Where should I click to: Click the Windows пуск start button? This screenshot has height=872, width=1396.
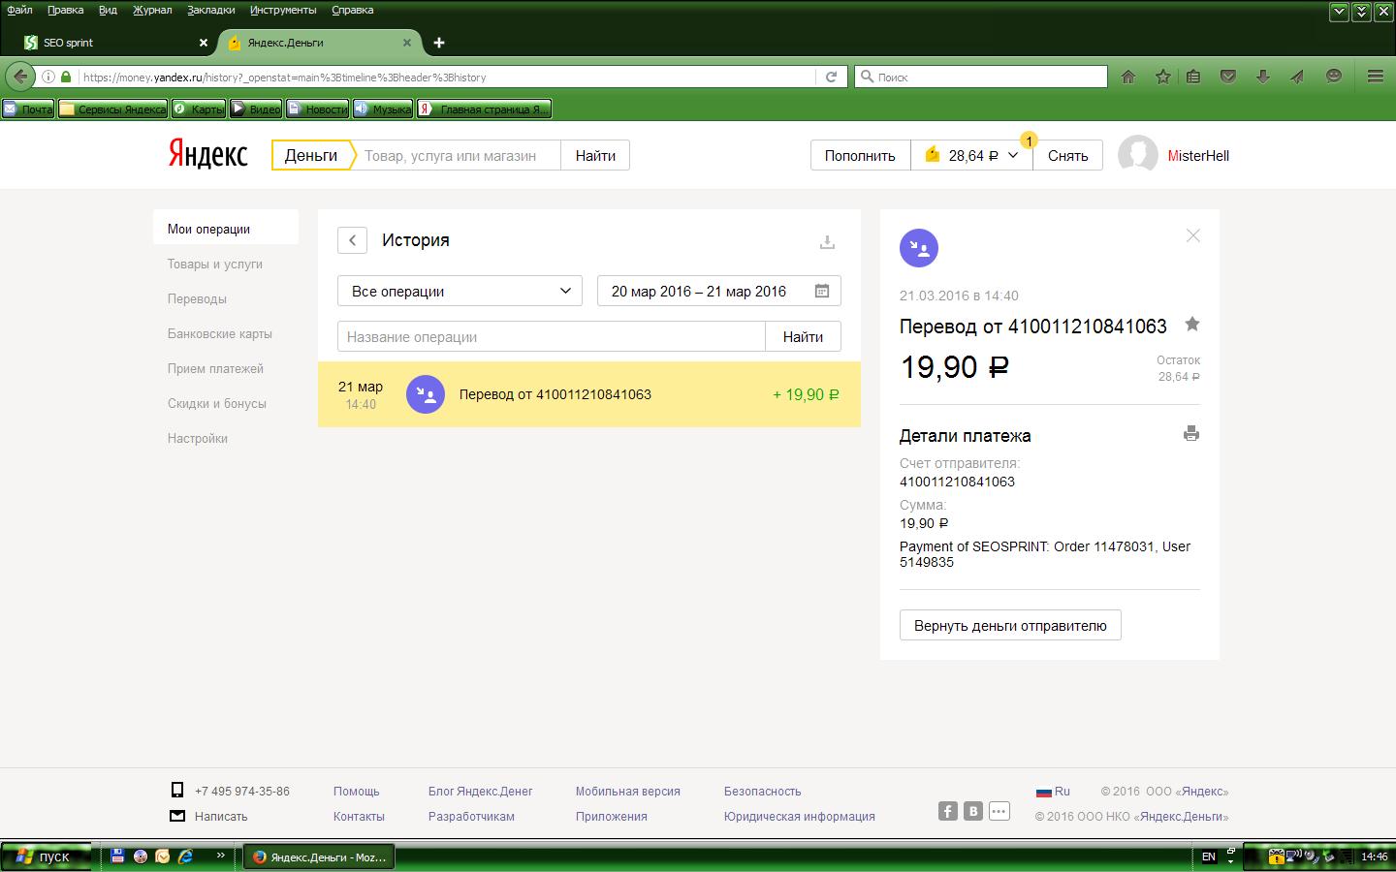point(45,856)
